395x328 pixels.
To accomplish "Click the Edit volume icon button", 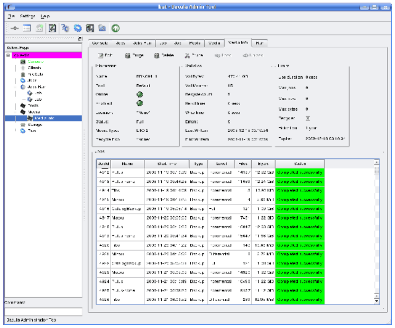I will pyautogui.click(x=103, y=55).
